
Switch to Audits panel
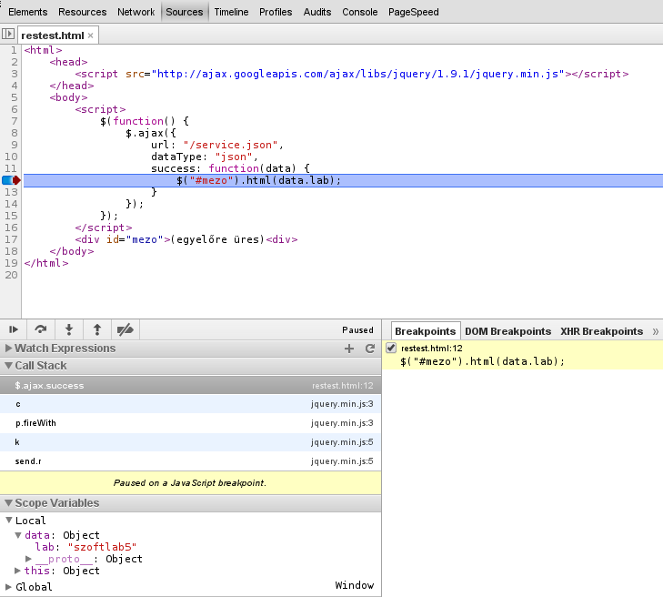click(317, 12)
